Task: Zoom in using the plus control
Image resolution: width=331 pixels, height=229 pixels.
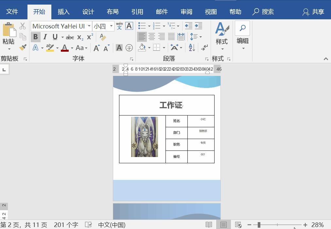Action: 305,225
